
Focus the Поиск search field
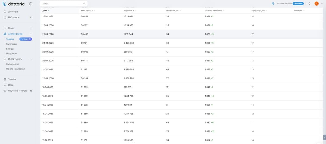[x=64, y=4]
